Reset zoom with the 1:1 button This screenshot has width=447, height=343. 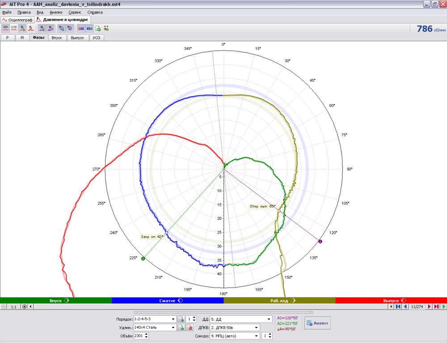pos(14,307)
